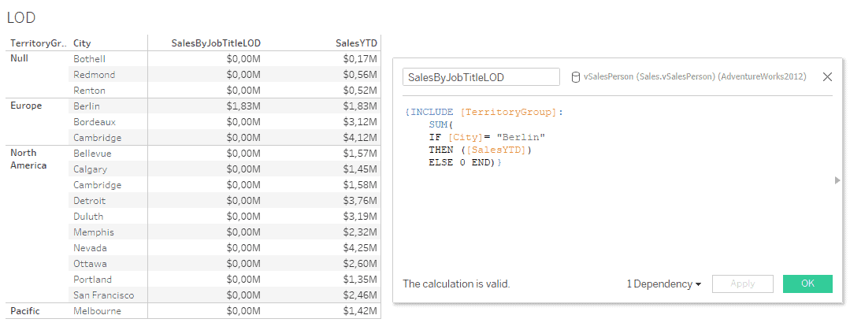The width and height of the screenshot is (850, 330).
Task: Select the Europe territory group label
Action: tap(26, 106)
